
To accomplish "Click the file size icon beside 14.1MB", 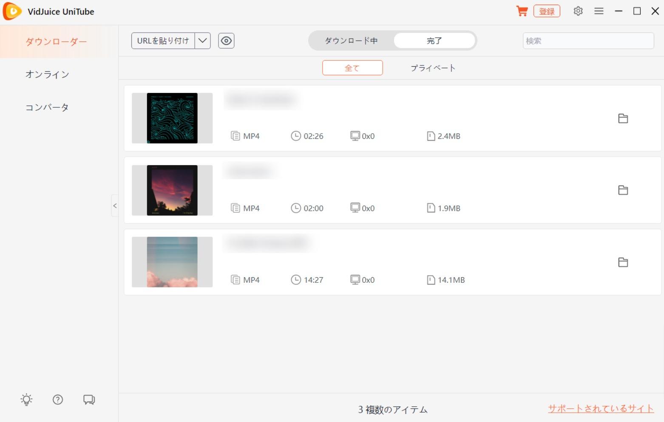I will [x=431, y=280].
